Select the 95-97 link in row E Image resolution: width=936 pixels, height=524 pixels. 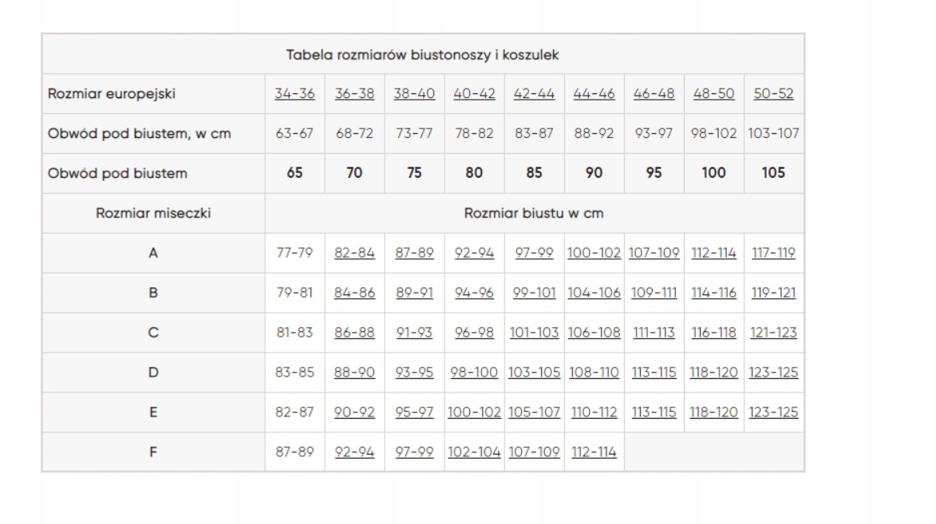(x=414, y=412)
